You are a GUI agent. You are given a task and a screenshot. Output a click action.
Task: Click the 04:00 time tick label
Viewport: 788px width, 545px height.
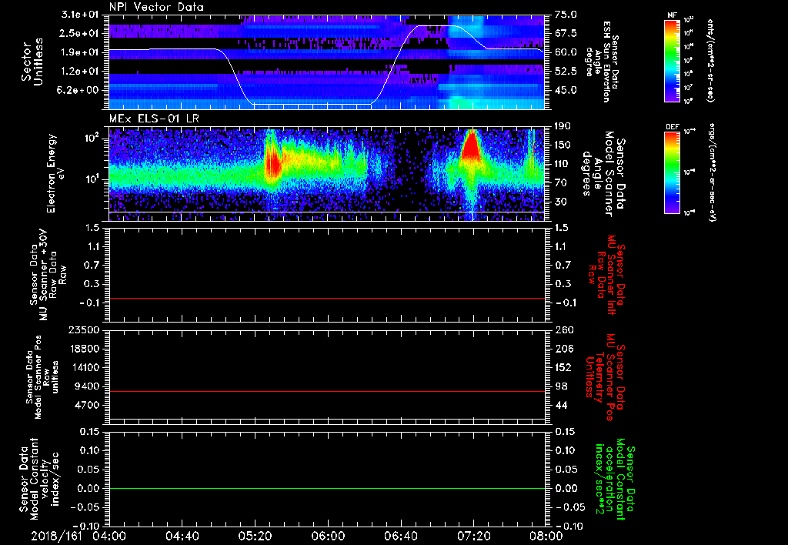point(109,536)
